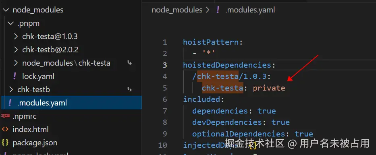Screen dimensions: 376x155
Task: Click the npm icon beside .npmrc
Action: coord(5,116)
